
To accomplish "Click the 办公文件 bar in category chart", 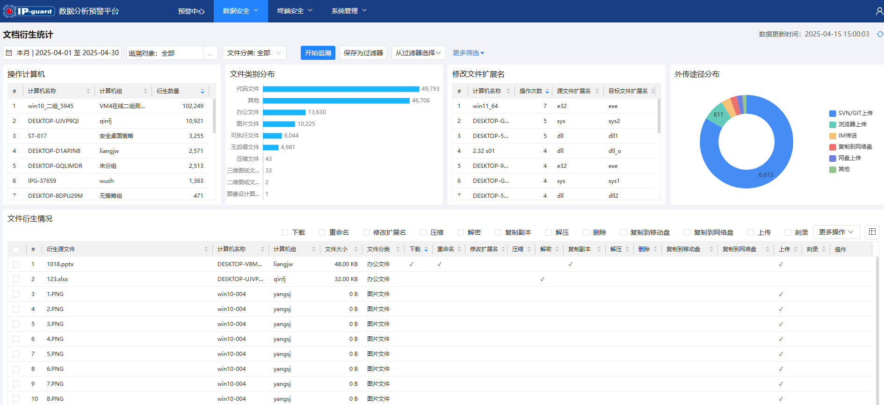I will [284, 112].
